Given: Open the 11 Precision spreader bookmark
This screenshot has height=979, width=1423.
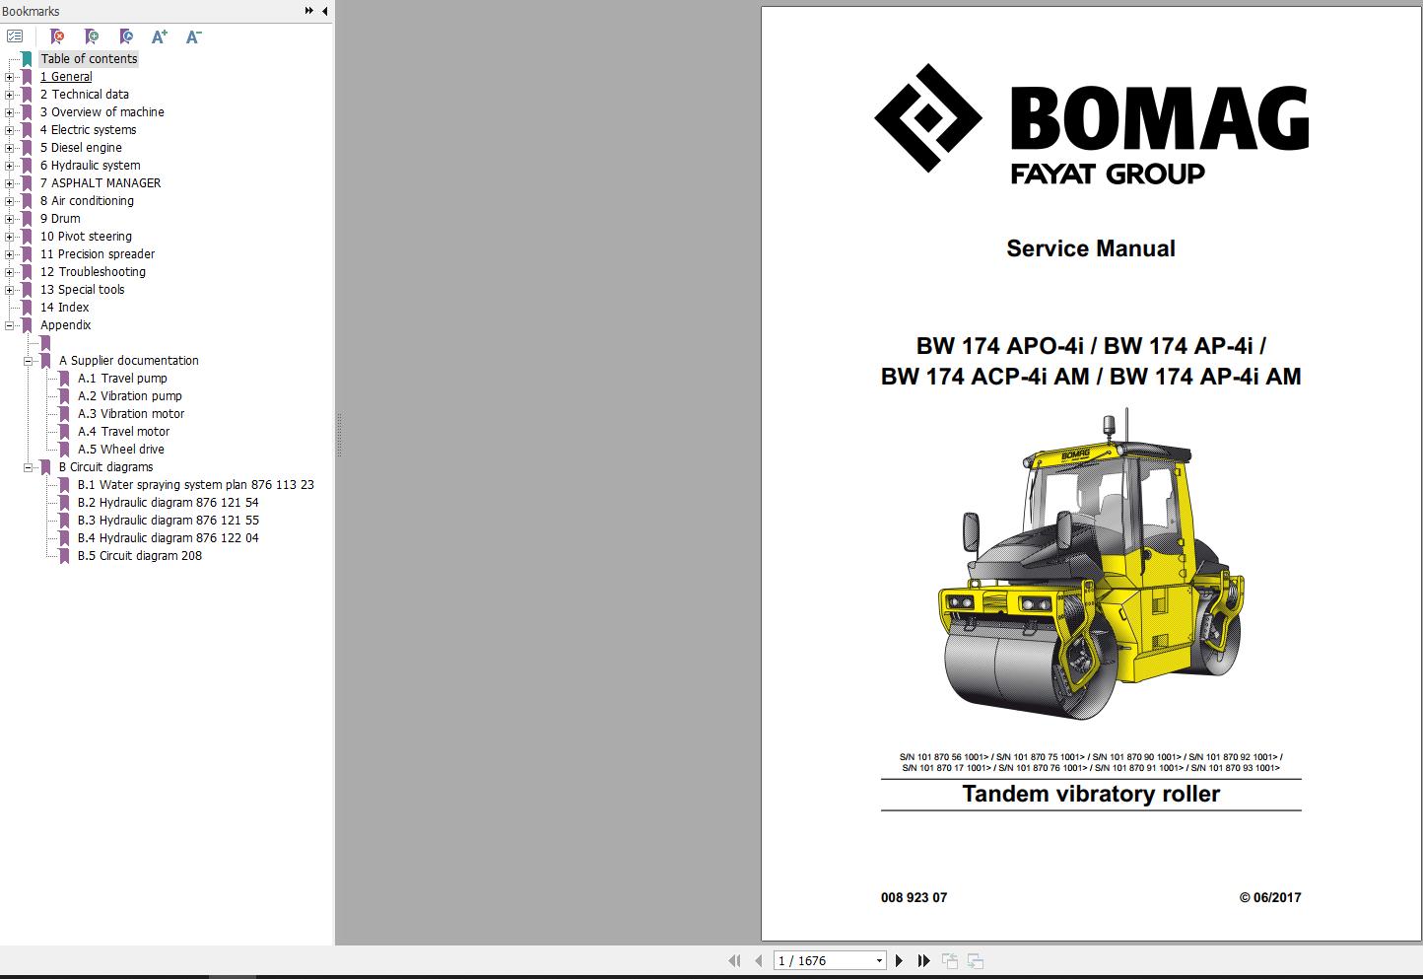Looking at the screenshot, I should point(98,254).
